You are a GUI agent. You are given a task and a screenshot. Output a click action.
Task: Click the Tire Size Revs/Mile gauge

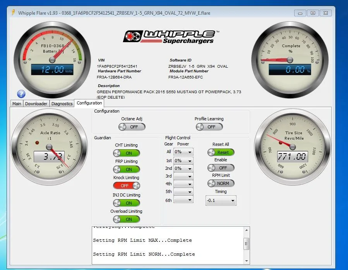[x=293, y=147]
